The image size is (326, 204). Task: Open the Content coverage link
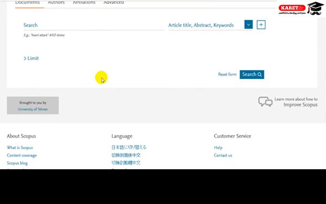click(x=22, y=155)
